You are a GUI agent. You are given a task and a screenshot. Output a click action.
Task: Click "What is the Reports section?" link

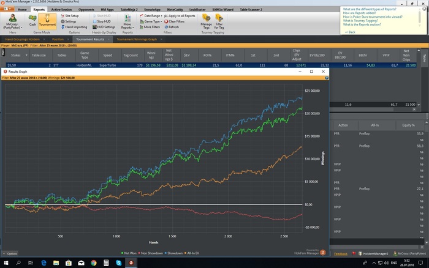(362, 24)
